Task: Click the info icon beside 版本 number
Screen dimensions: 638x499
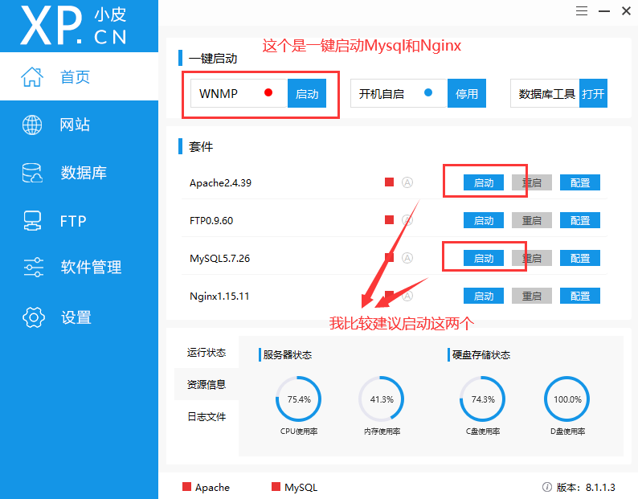Action: pos(546,487)
